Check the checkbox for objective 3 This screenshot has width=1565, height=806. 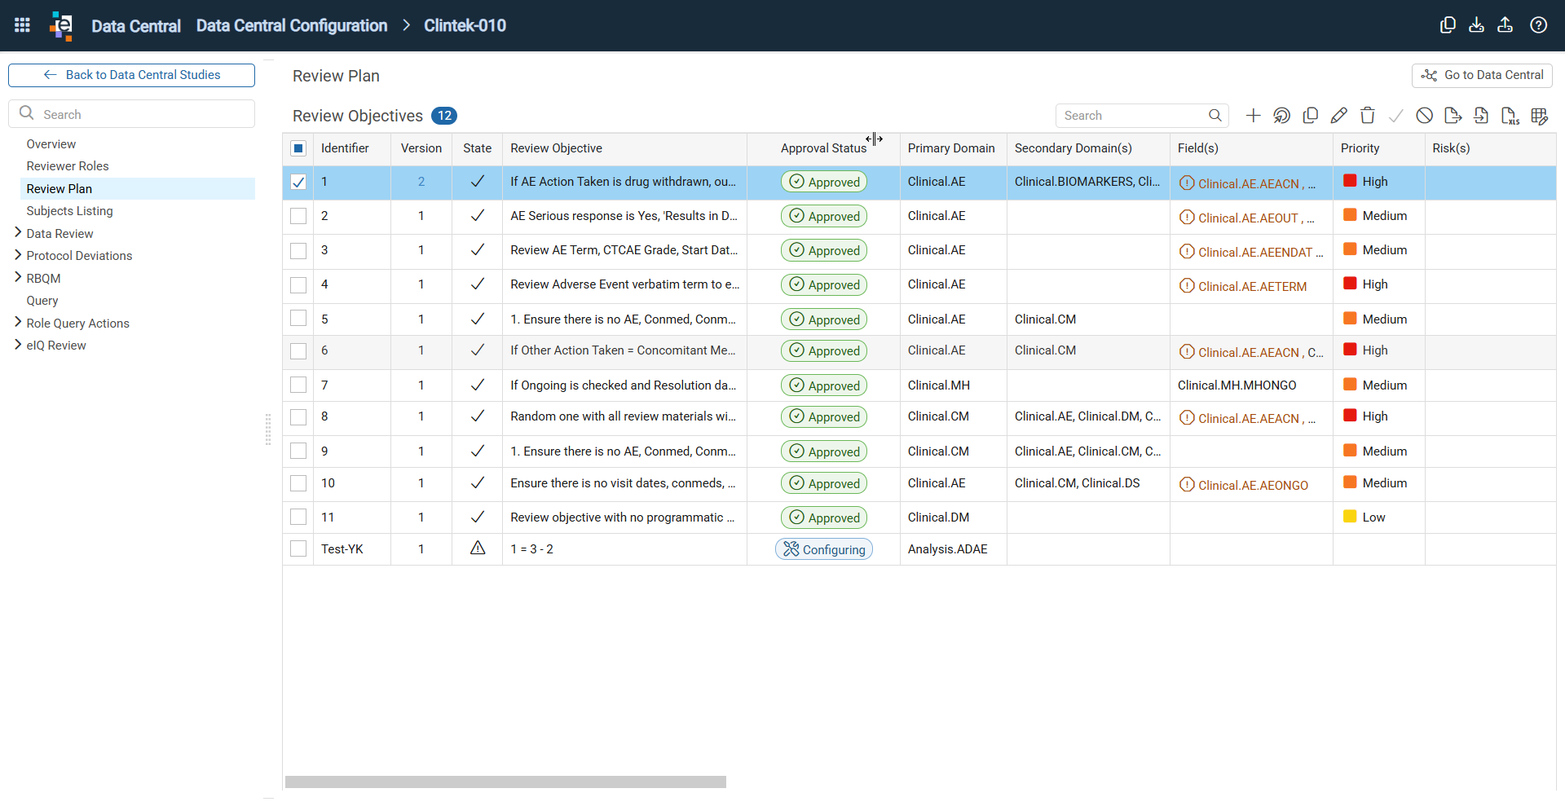pos(298,250)
